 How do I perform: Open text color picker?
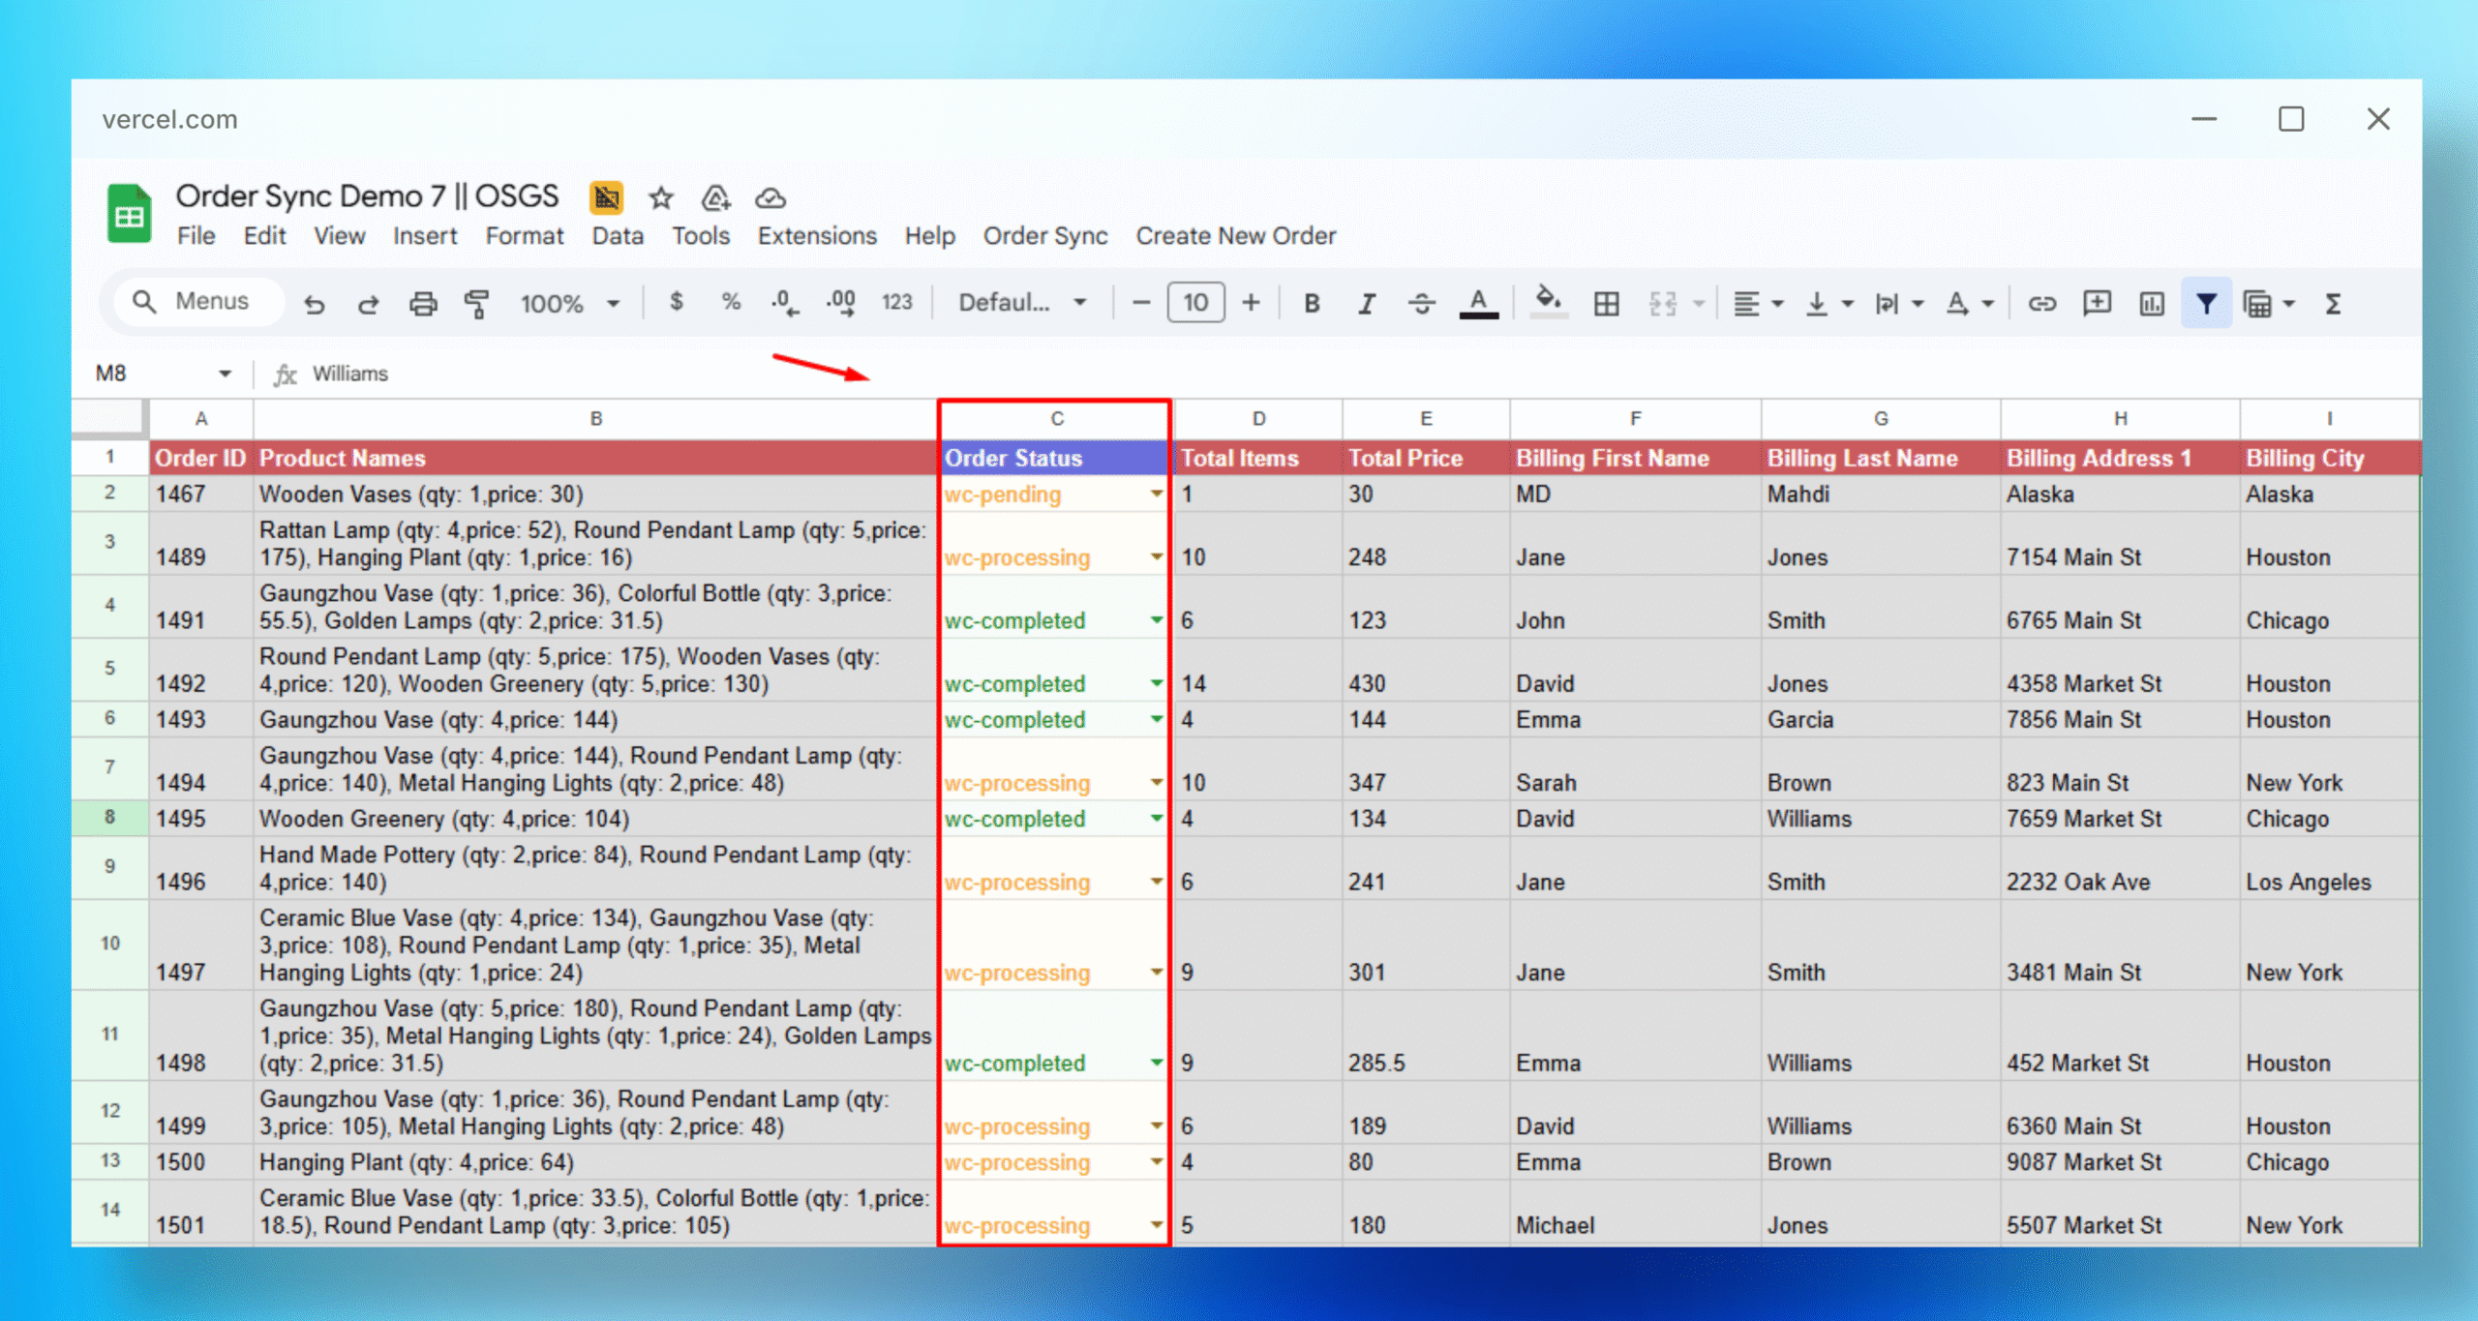[1478, 304]
